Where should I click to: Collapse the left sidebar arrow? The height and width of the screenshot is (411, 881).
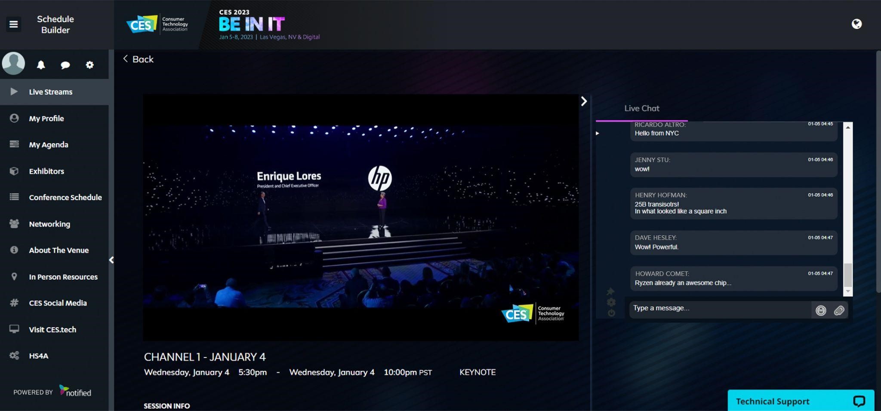pyautogui.click(x=111, y=260)
